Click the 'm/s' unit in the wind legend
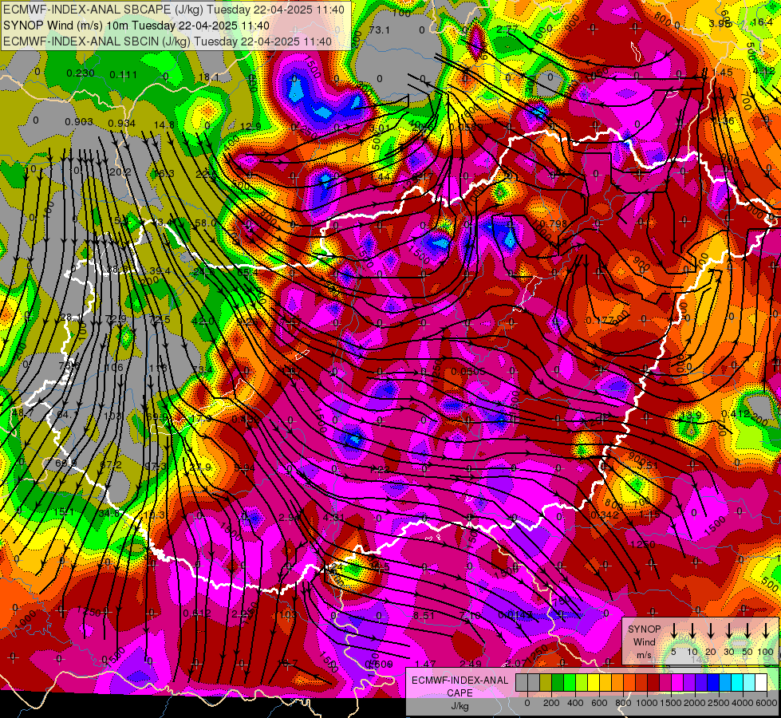 click(644, 655)
